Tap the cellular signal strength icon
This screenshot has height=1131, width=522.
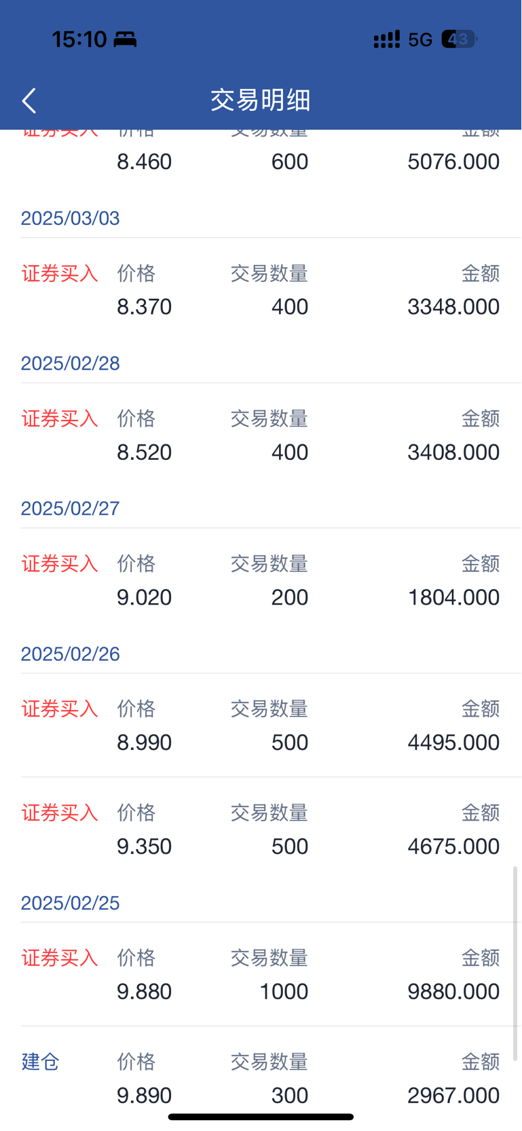387,39
